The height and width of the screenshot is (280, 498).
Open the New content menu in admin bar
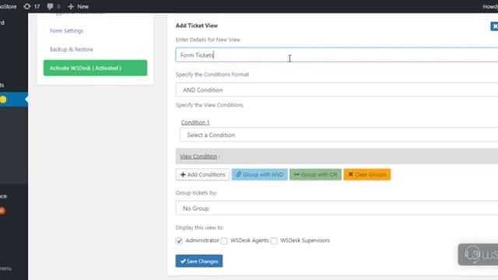pos(78,6)
